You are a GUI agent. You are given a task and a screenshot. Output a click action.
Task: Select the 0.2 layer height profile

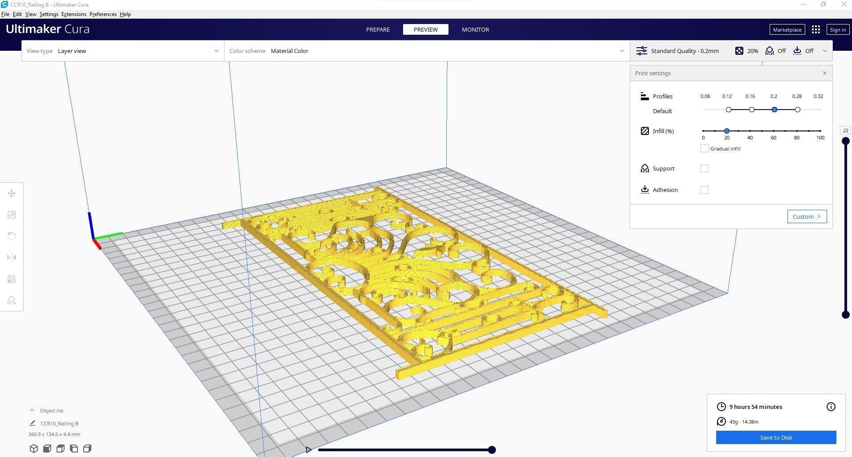pos(775,110)
